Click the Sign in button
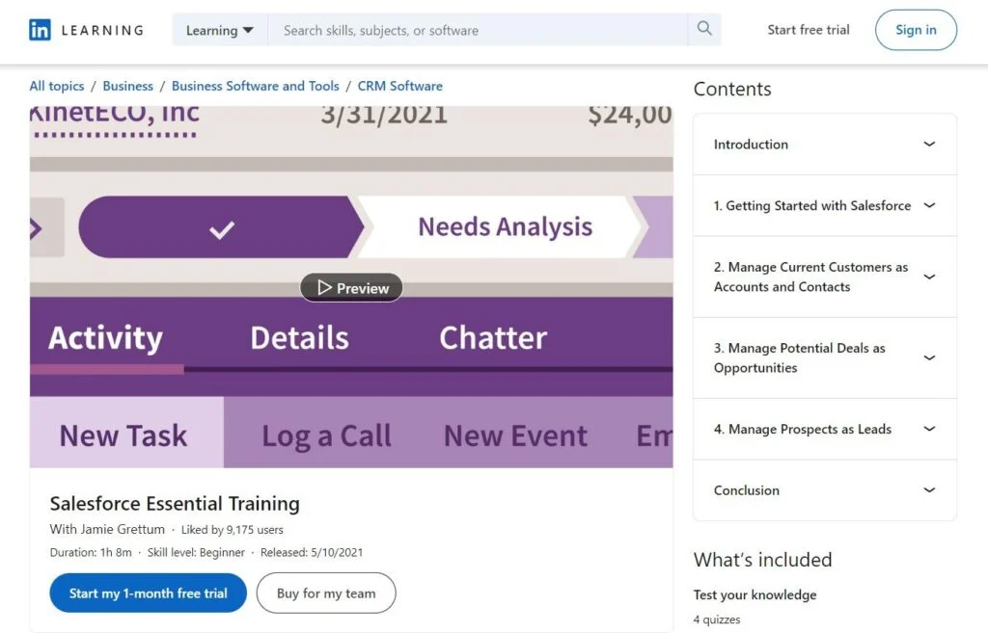This screenshot has height=633, width=988. pos(916,30)
